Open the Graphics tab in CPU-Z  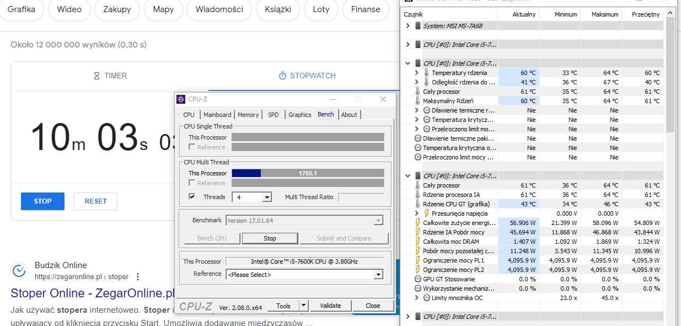coord(300,115)
